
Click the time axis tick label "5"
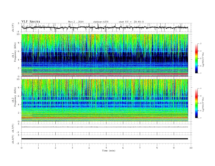106,148
